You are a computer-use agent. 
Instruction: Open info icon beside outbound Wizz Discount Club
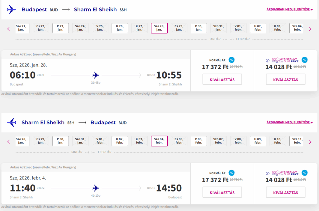[267, 61]
